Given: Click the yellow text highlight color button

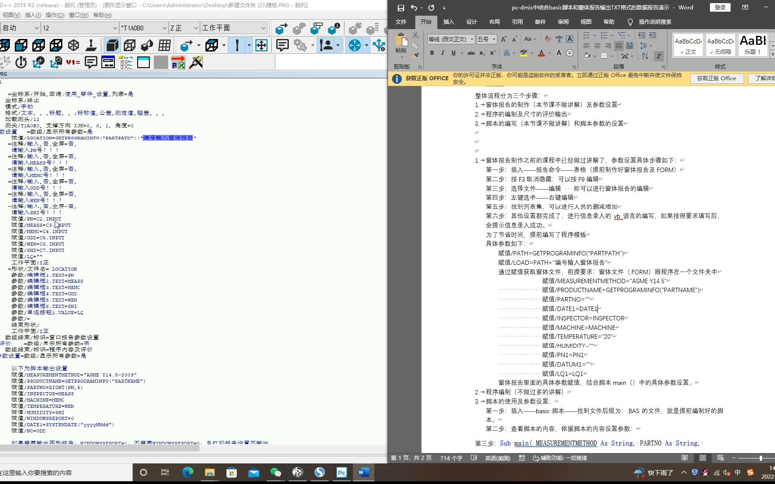Looking at the screenshot, I should [523, 53].
